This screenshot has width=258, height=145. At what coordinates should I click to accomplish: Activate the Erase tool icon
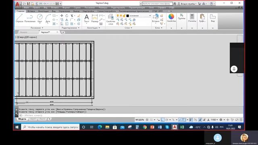[x=79, y=16]
